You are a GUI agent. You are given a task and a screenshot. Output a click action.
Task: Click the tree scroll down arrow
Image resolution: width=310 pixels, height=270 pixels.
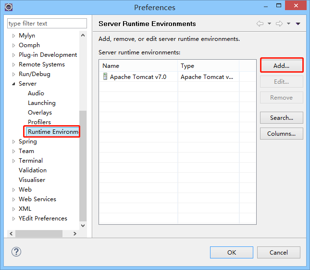pyautogui.click(x=83, y=225)
